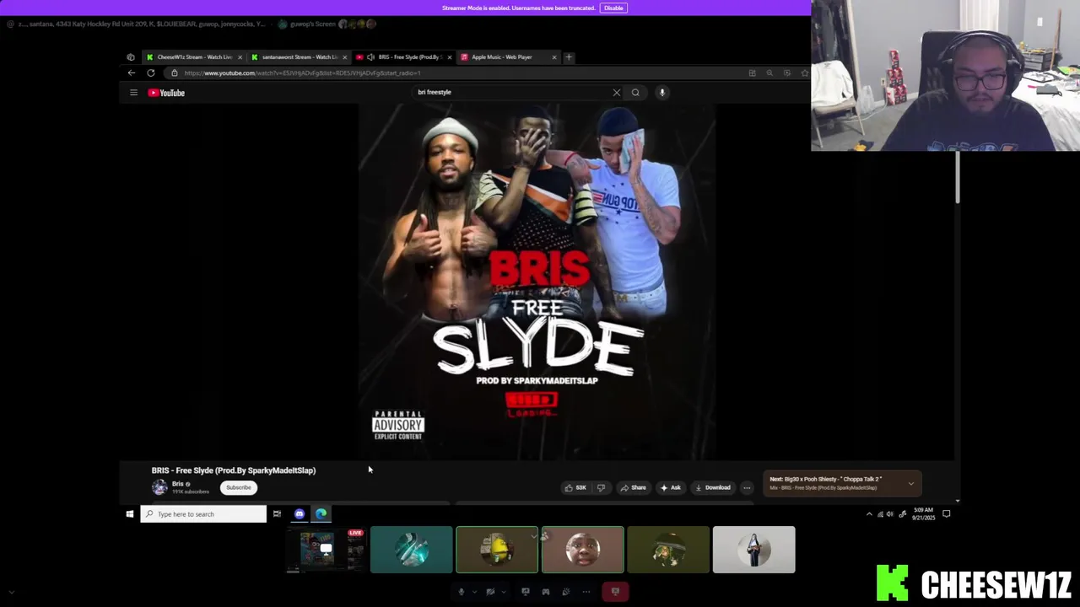1080x607 pixels.
Task: Open more actions ellipsis beside Download
Action: pyautogui.click(x=747, y=487)
